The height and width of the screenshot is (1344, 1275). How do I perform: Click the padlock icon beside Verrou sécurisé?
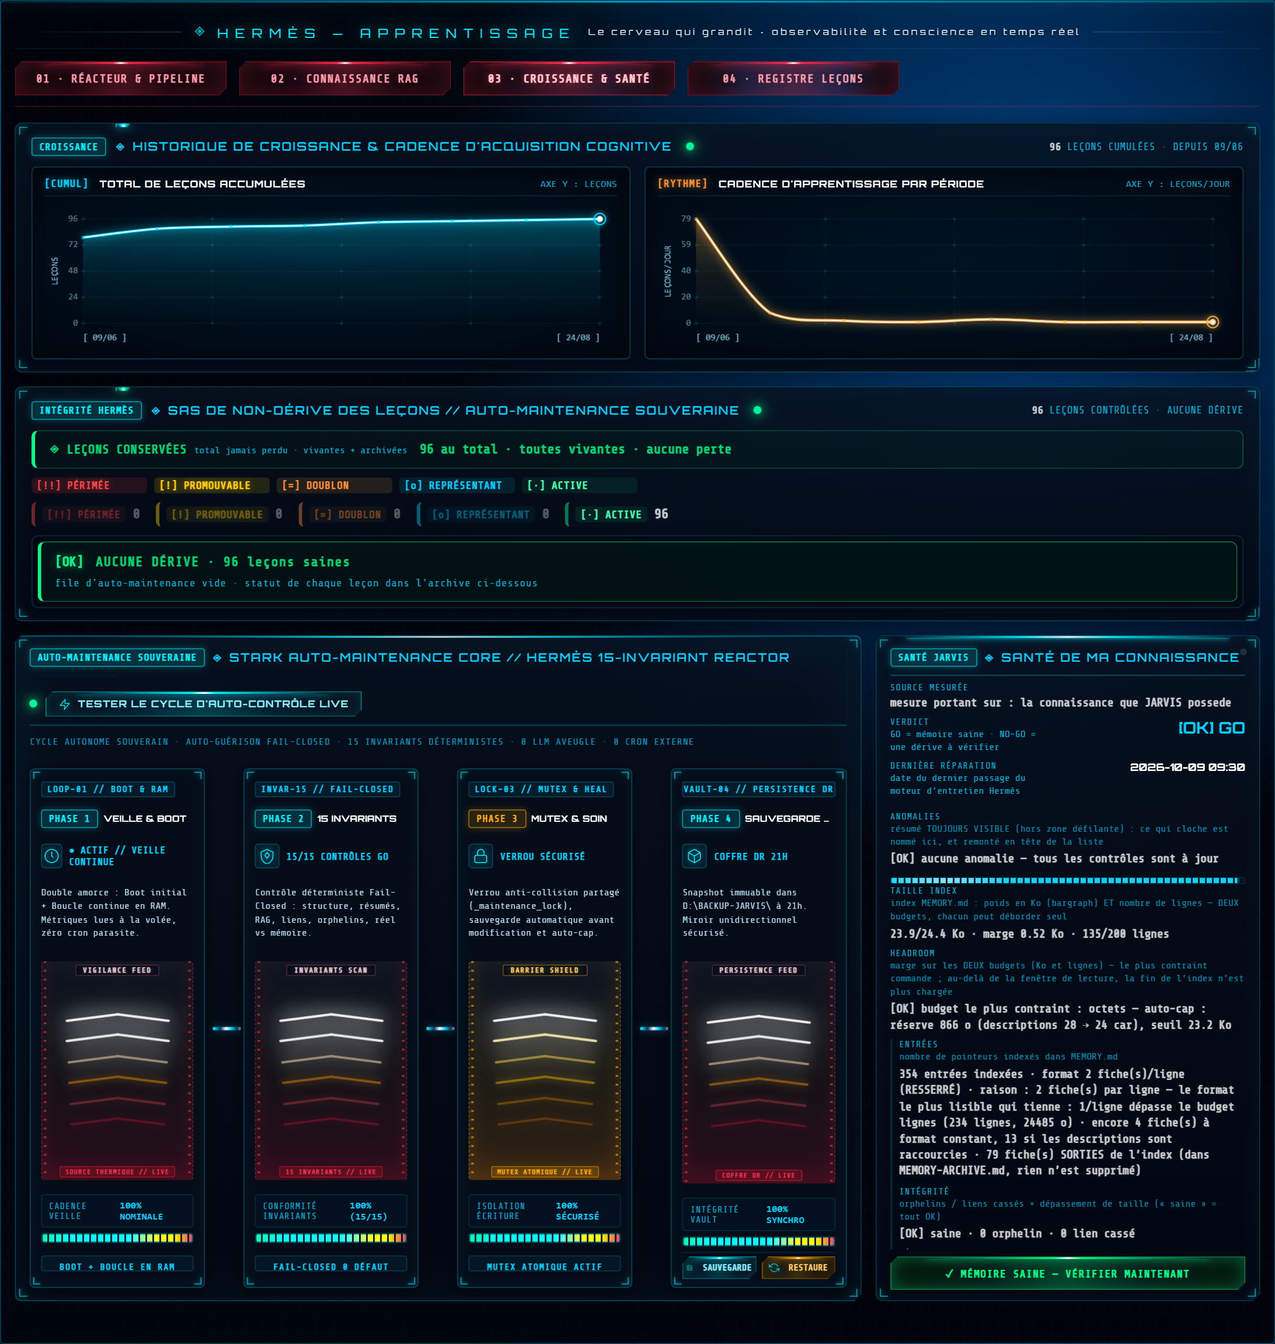coord(480,856)
